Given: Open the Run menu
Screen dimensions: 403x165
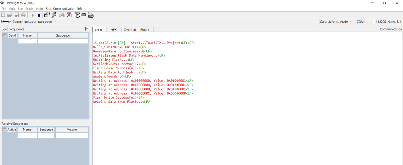Looking at the screenshot, I should 20,9.
